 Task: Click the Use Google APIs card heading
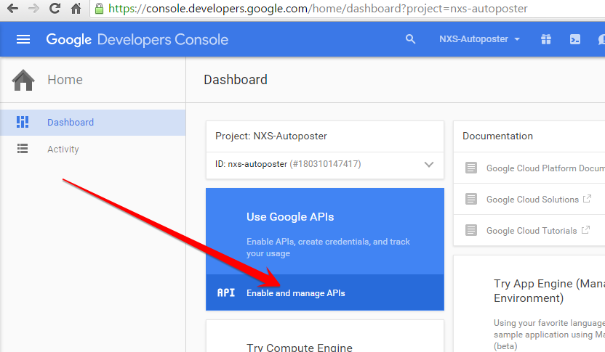pos(290,217)
